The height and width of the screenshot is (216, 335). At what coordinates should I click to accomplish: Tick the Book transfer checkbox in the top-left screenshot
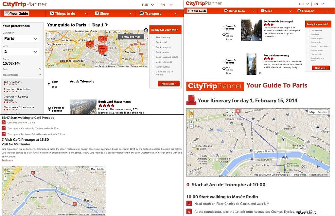click(153, 52)
